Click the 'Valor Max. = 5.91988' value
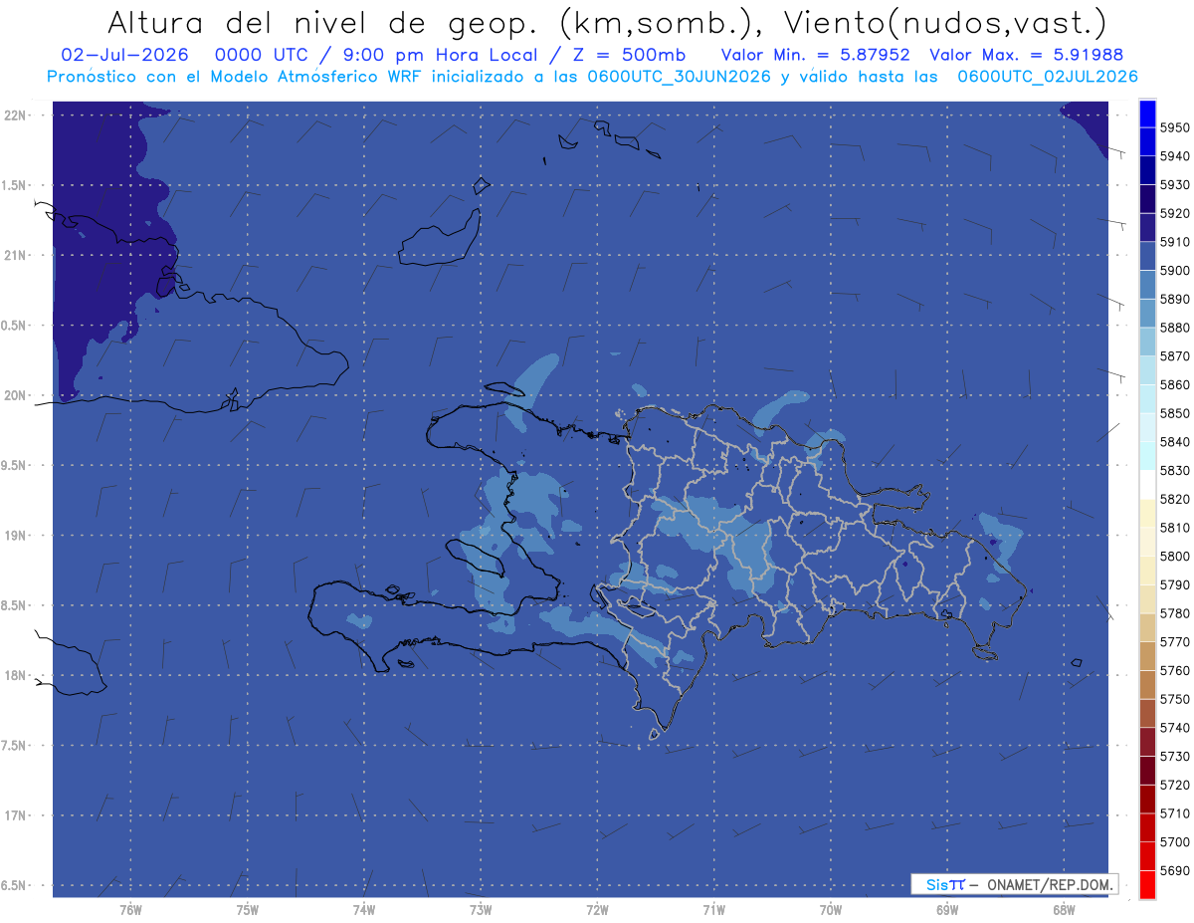The width and height of the screenshot is (1194, 923). coord(1029,55)
